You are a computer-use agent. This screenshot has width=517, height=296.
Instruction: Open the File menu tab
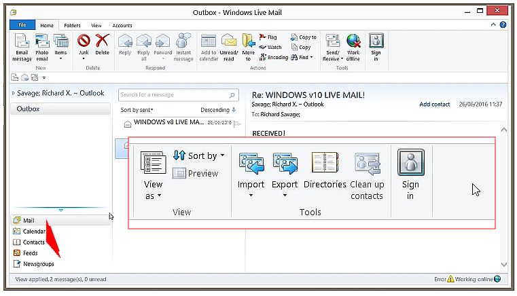coord(22,25)
